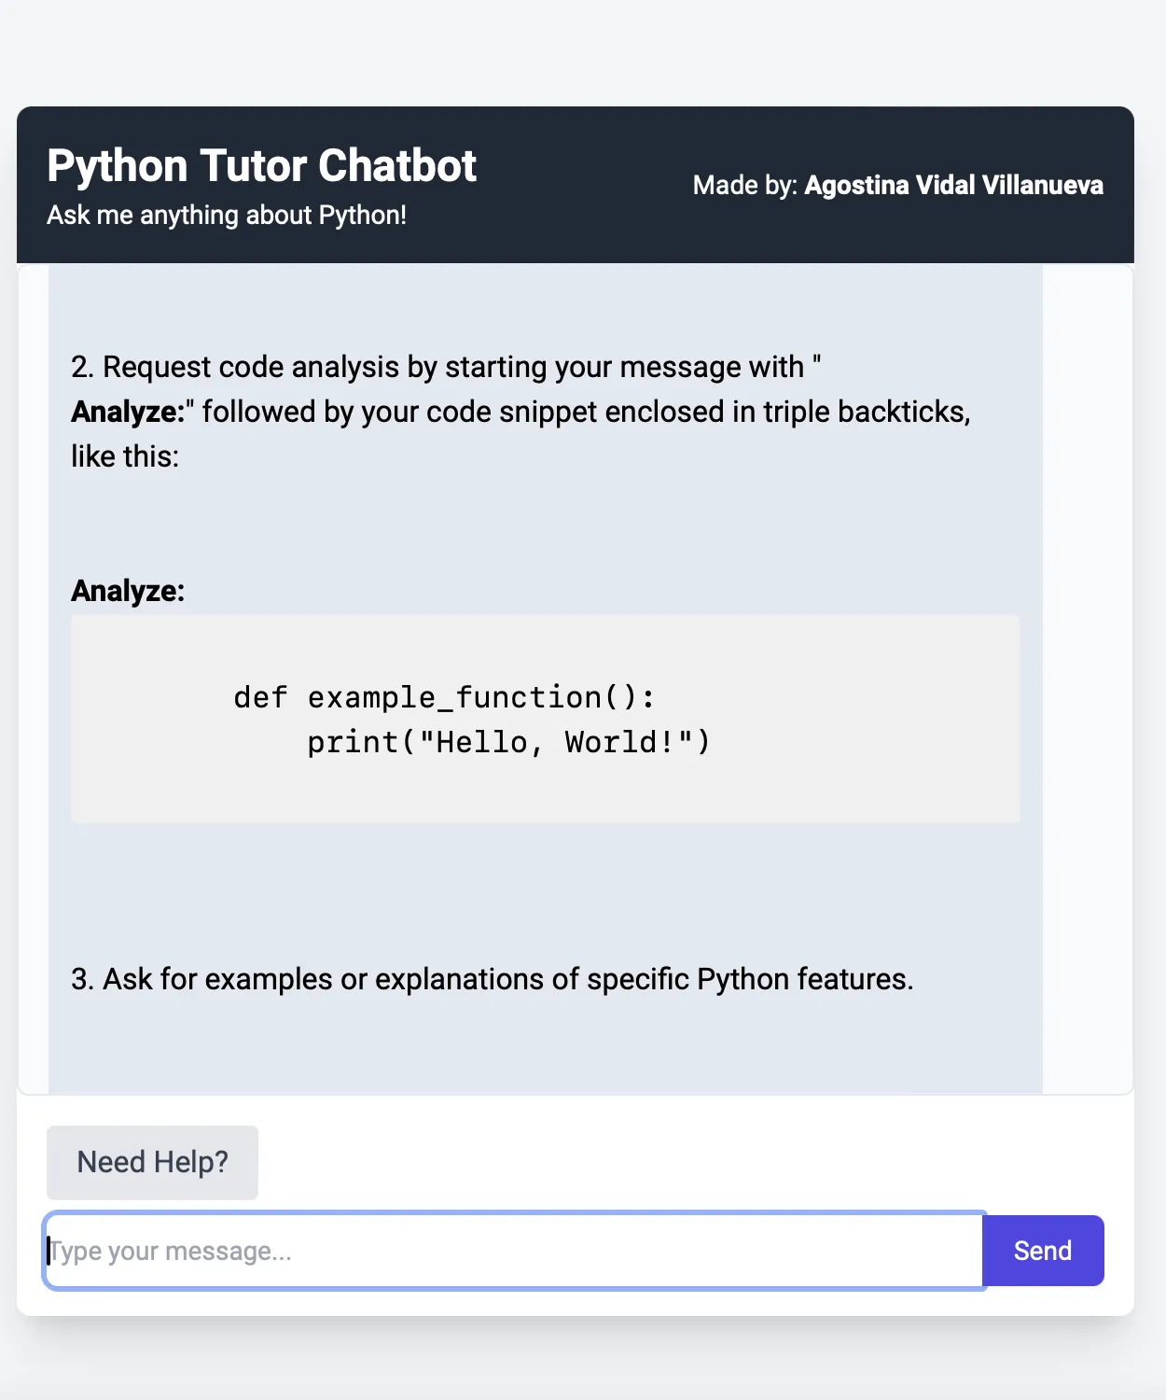Click the step number 2. in the instructions
The height and width of the screenshot is (1400, 1166).
(x=82, y=367)
